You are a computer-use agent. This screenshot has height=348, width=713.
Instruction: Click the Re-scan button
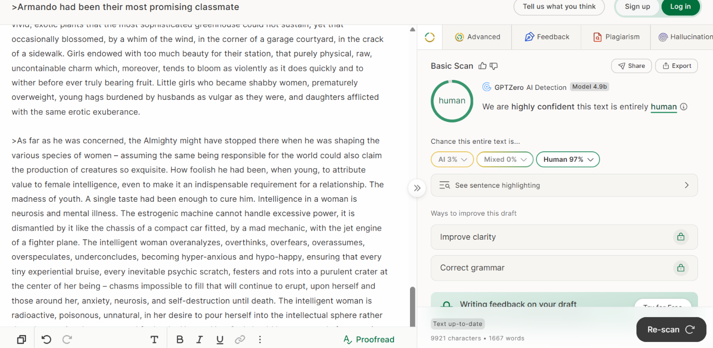point(671,330)
